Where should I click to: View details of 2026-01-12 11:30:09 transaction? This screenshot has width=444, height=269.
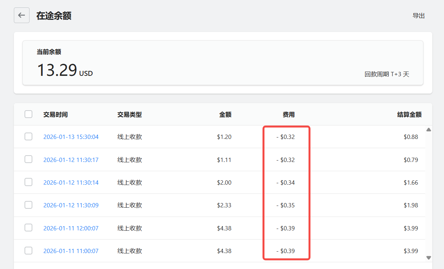coord(71,205)
